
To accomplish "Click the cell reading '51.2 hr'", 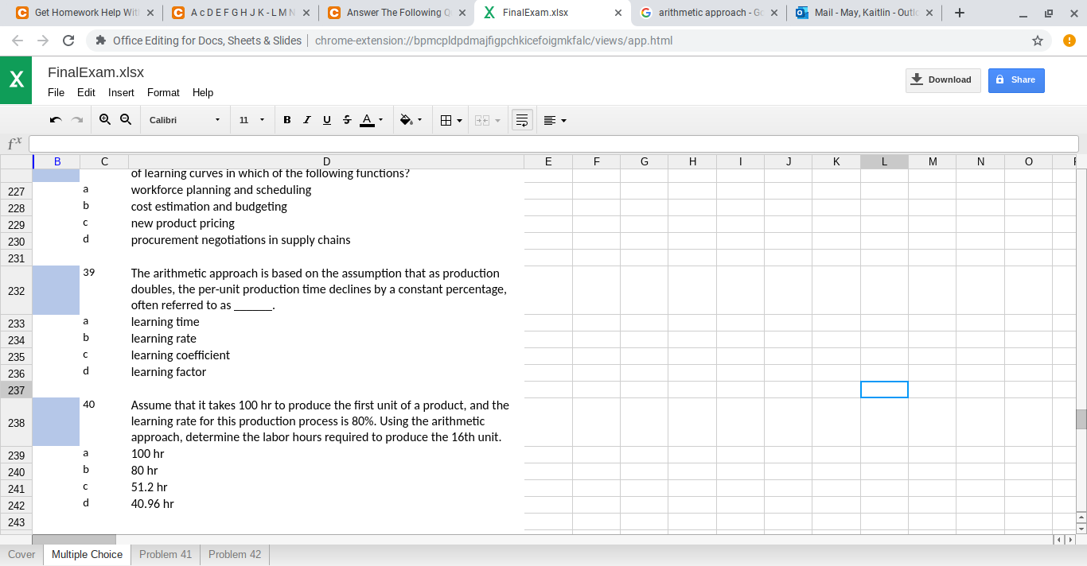I will [x=326, y=487].
